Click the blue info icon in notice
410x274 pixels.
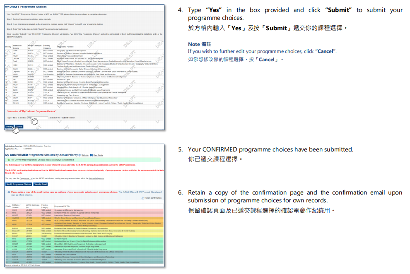(8, 192)
